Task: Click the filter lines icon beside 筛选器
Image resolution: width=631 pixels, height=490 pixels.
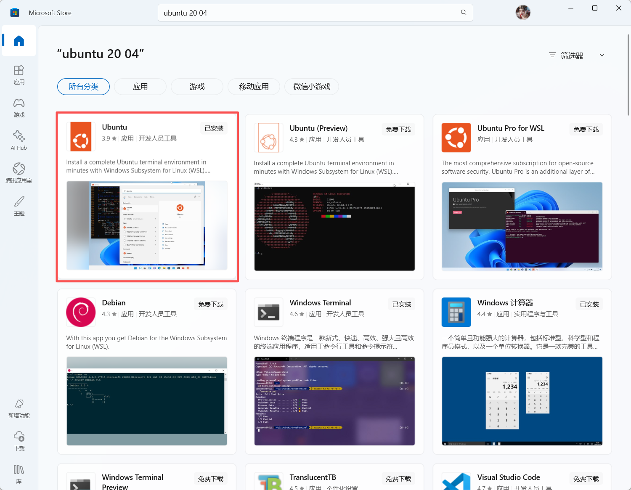Action: coord(552,55)
